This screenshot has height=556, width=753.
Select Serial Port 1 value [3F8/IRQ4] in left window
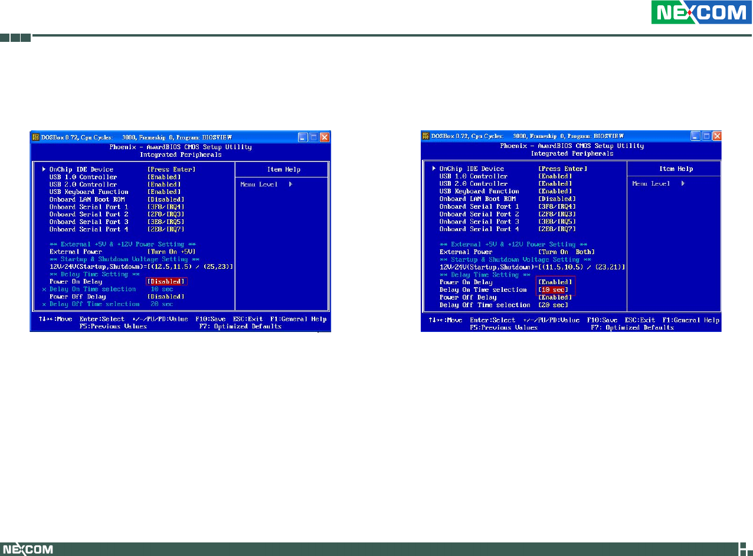tap(165, 207)
